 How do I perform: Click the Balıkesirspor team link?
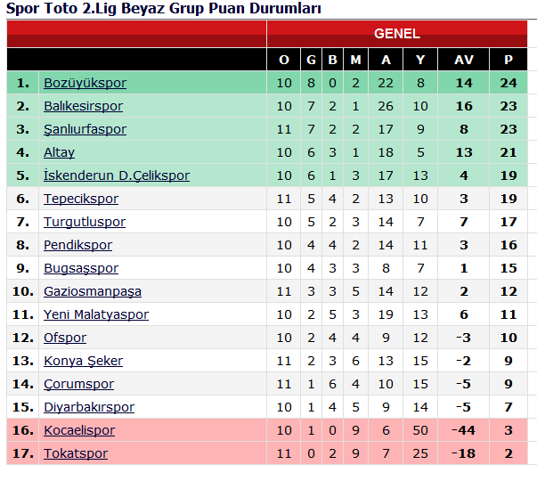83,106
